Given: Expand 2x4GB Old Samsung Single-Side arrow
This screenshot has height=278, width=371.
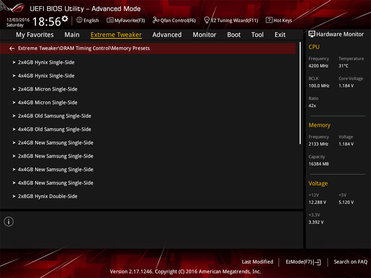Looking at the screenshot, I should click(14, 116).
